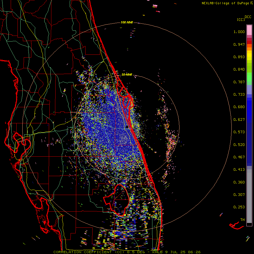Click the 0.253 value on the scale
Image resolution: width=254 pixels, height=254 pixels.
coord(239,207)
